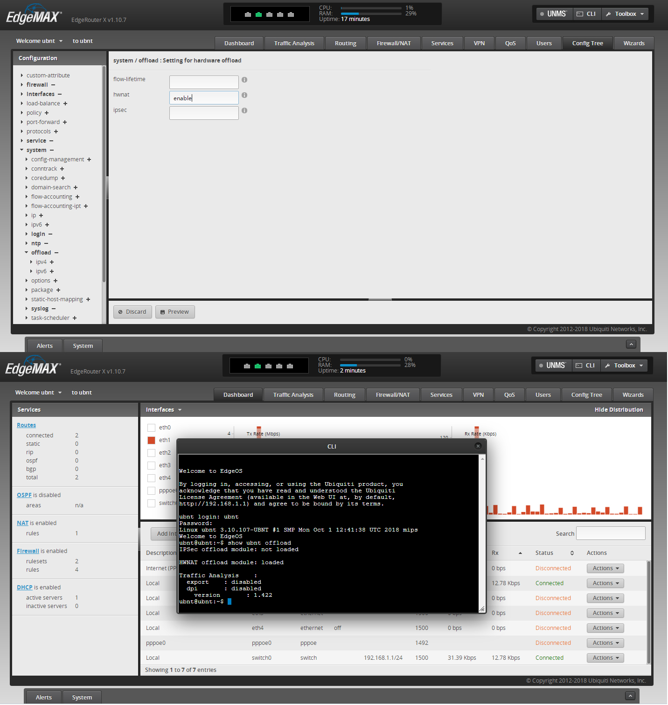Screen dimensions: 668x705
Task: Click the plus icon beside conntrack
Action: coord(62,169)
